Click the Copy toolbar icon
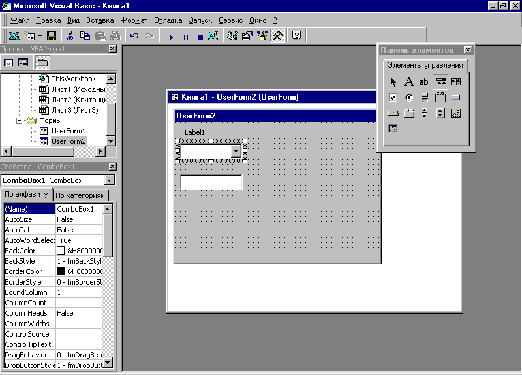 pyautogui.click(x=85, y=36)
